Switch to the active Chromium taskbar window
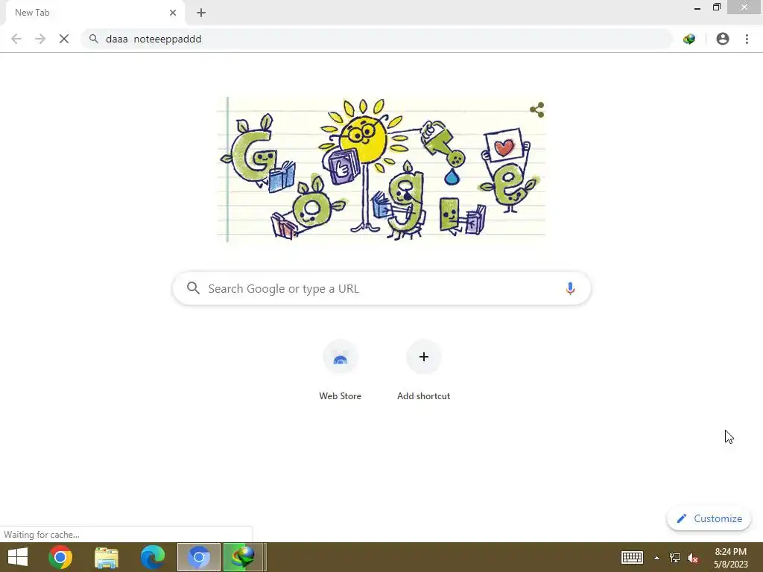 [x=198, y=557]
